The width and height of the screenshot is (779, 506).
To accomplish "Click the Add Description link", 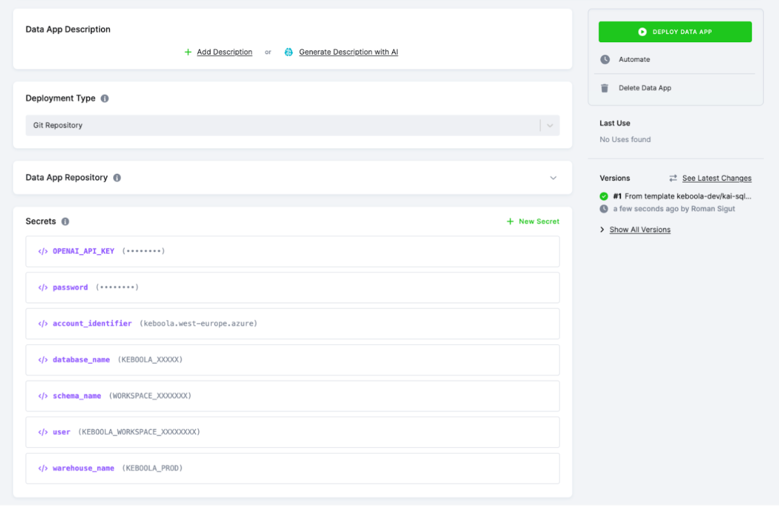I will coord(224,52).
